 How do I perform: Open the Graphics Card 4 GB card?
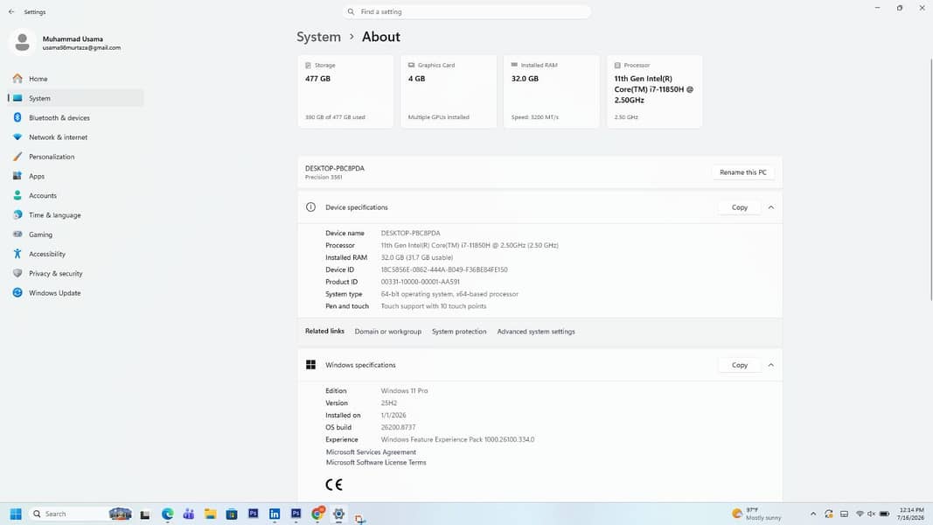click(x=448, y=91)
